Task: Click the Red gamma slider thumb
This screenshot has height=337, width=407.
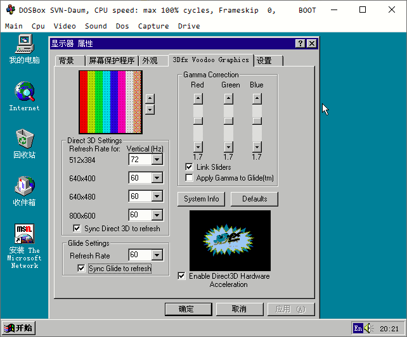Action: coord(198,121)
